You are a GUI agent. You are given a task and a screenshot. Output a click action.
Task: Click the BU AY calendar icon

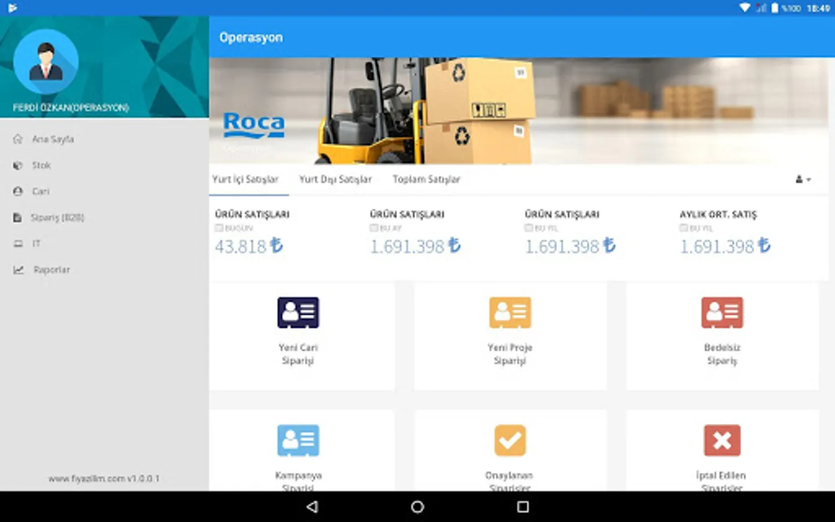tap(374, 228)
